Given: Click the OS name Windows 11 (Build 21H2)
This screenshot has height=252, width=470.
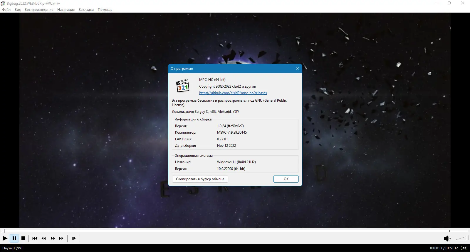Looking at the screenshot, I should coord(236,162).
